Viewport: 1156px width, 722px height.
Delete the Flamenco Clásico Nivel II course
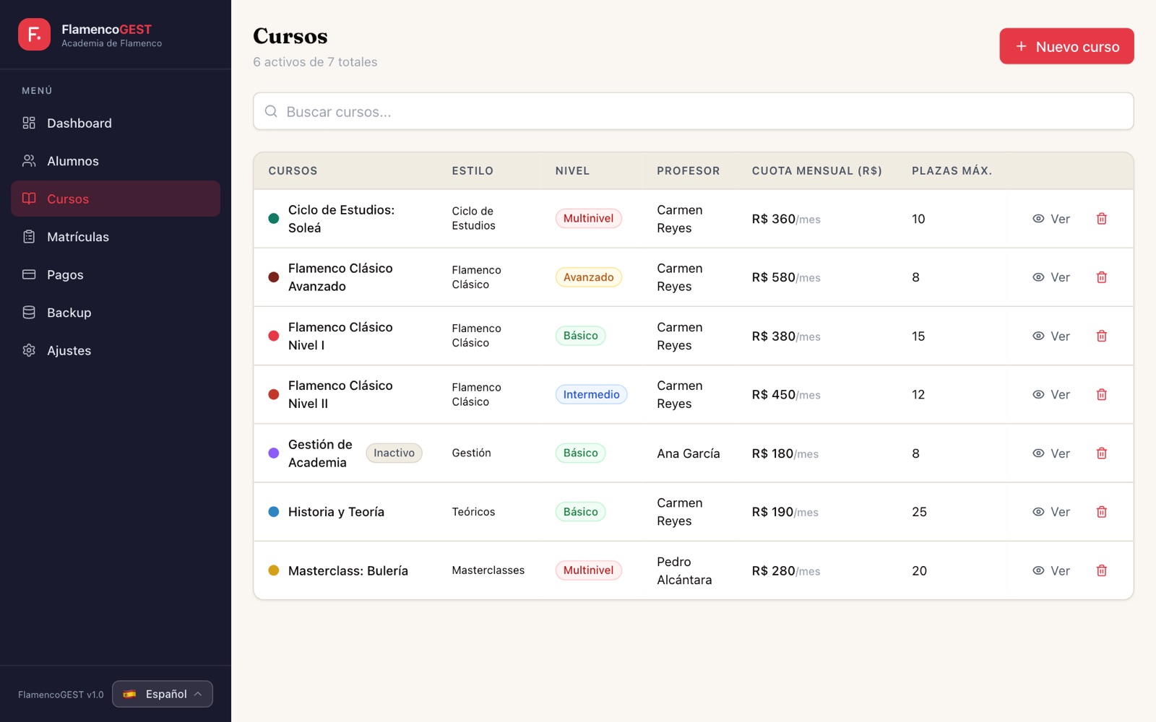pos(1101,394)
